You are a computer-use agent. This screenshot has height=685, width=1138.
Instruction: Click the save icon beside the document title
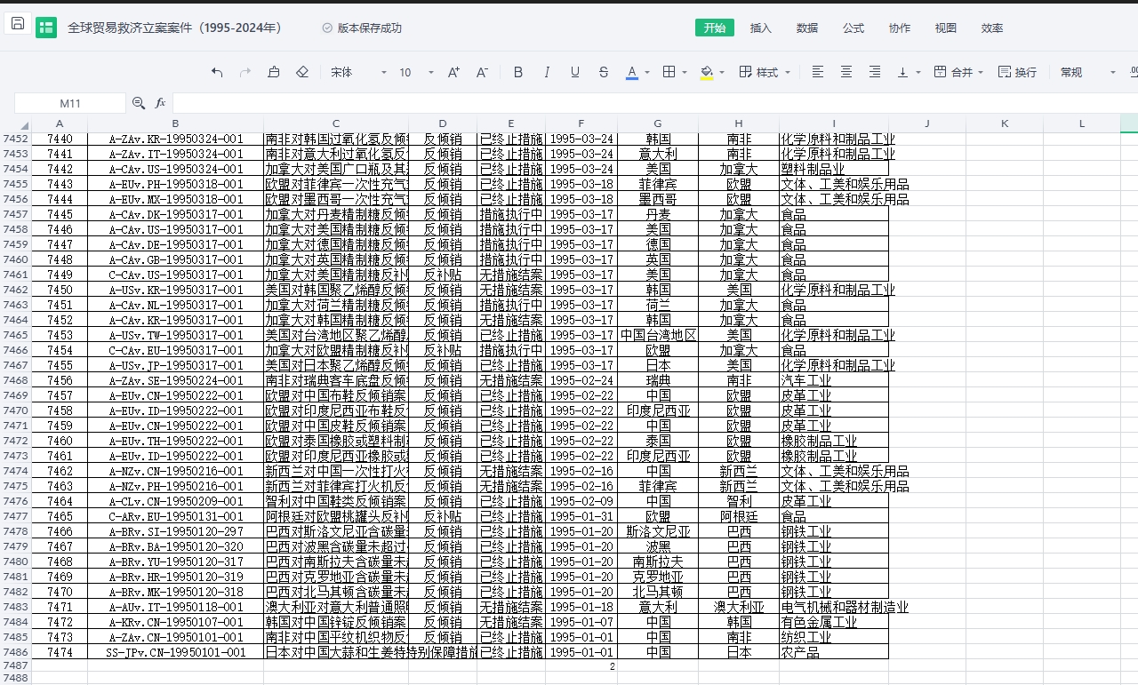(18, 24)
